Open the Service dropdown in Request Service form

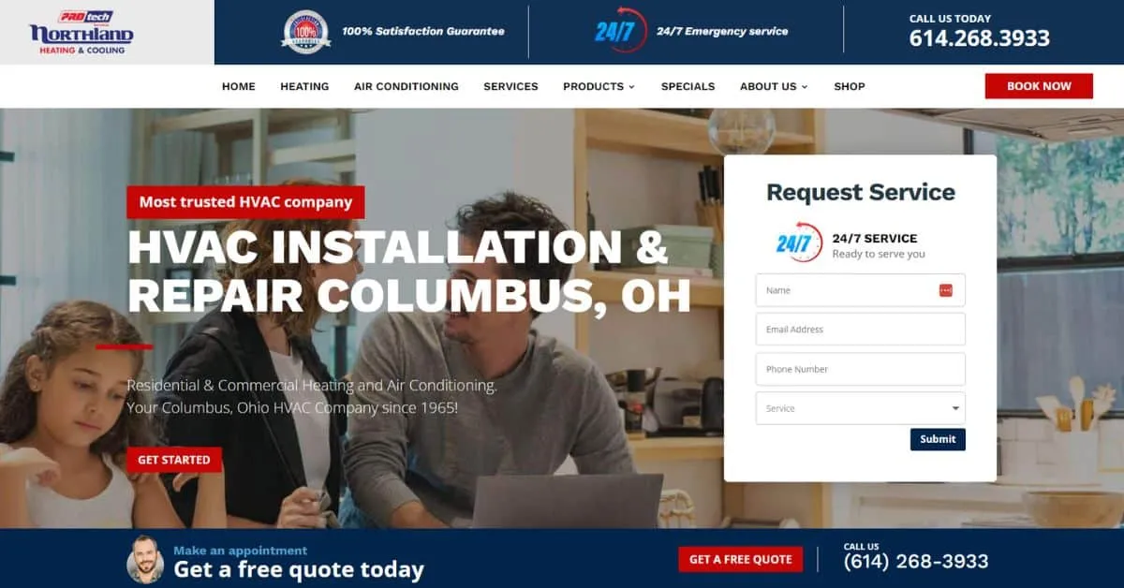(860, 408)
